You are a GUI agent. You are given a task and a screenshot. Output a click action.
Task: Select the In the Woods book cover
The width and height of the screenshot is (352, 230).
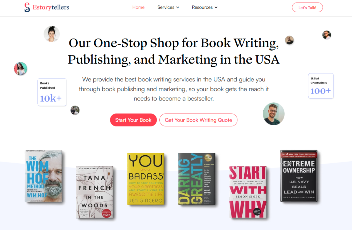point(95,192)
